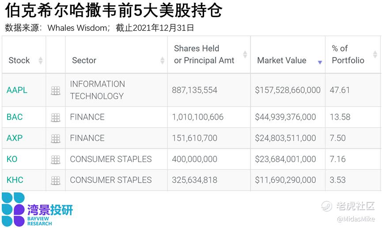Sort by Sector column arrows
This screenshot has width=382, height=228.
[x=162, y=60]
